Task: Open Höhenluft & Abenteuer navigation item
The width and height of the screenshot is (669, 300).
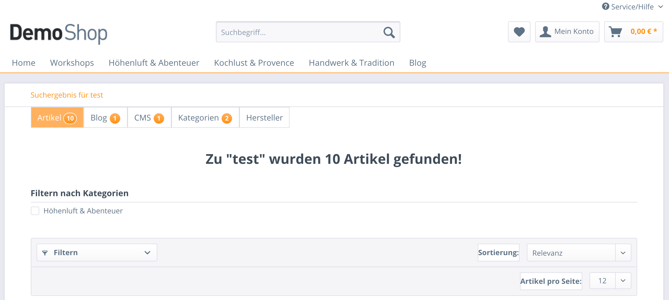Action: tap(154, 63)
